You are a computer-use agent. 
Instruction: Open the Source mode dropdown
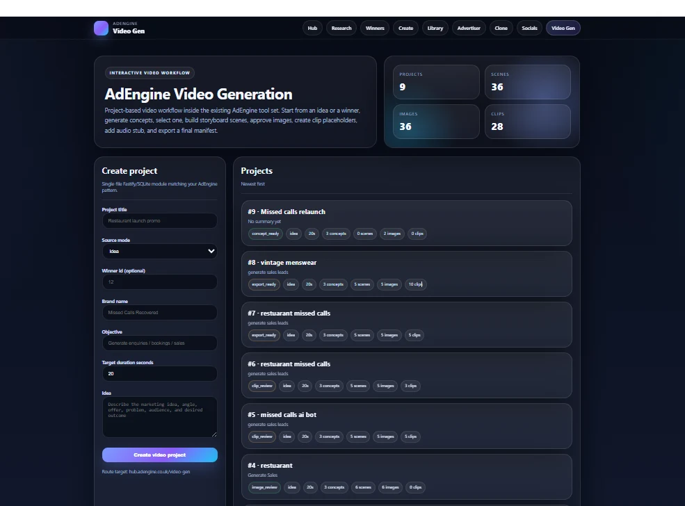pyautogui.click(x=159, y=251)
